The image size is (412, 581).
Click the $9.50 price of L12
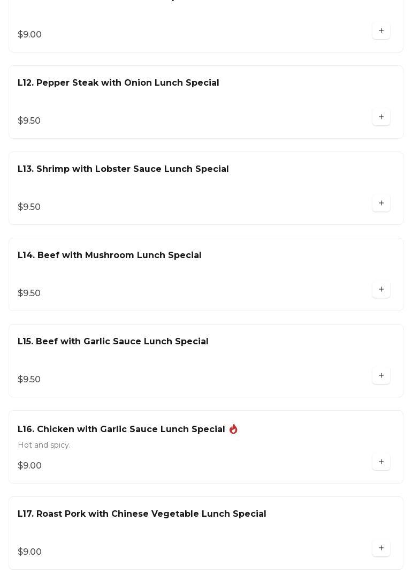pos(29,120)
